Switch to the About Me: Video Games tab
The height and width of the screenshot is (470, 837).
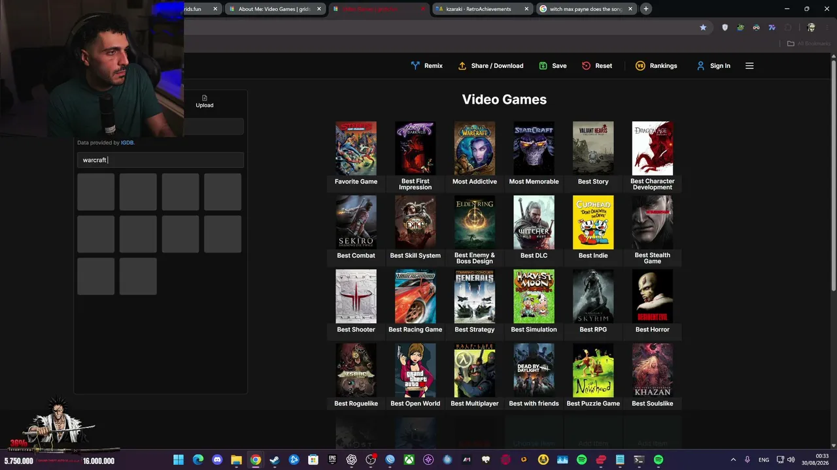click(275, 9)
